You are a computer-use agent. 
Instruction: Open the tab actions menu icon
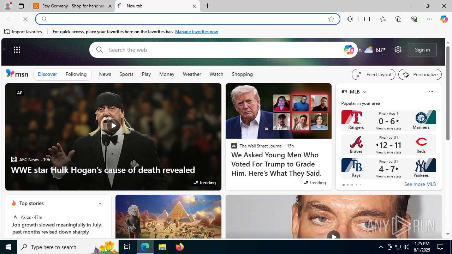(21, 6)
